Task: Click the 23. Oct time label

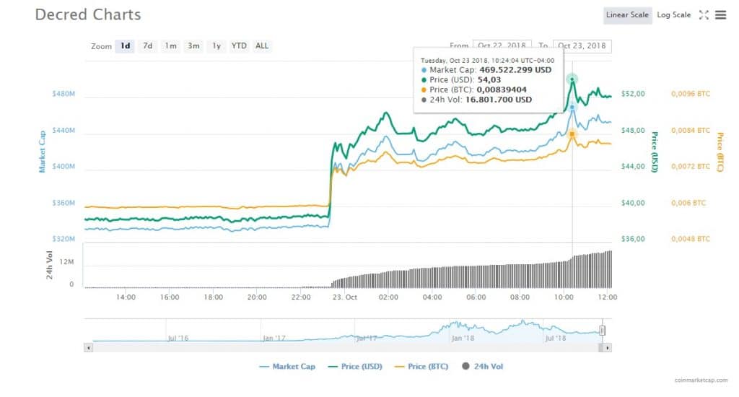Action: [x=344, y=297]
